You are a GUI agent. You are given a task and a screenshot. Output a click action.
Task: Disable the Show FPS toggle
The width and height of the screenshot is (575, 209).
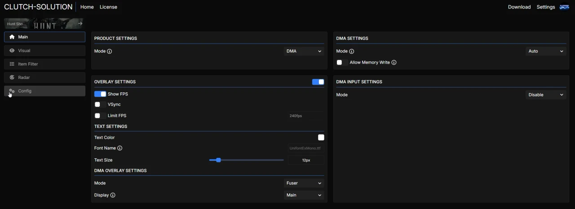pos(100,94)
